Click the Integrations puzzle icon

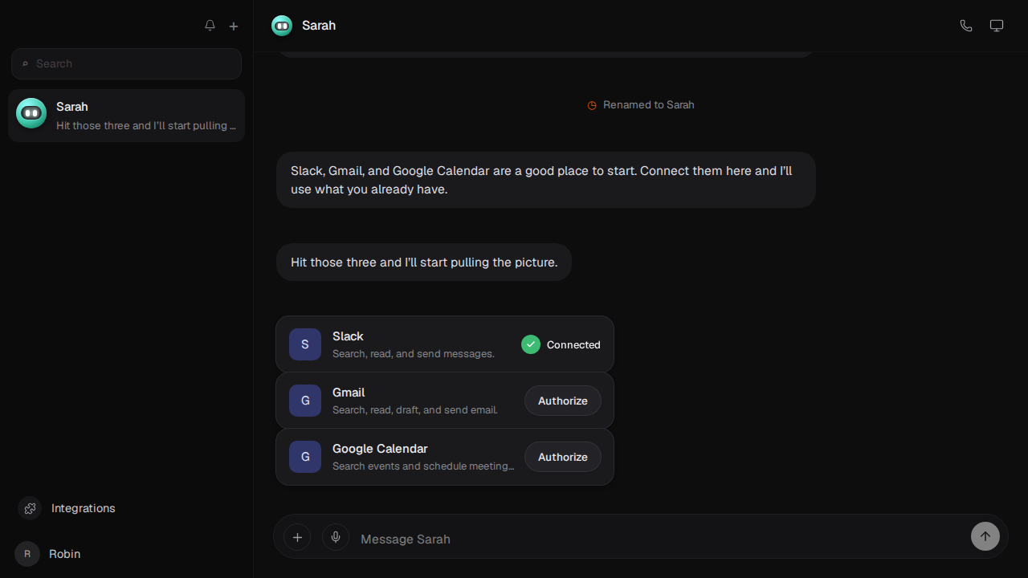coord(30,508)
